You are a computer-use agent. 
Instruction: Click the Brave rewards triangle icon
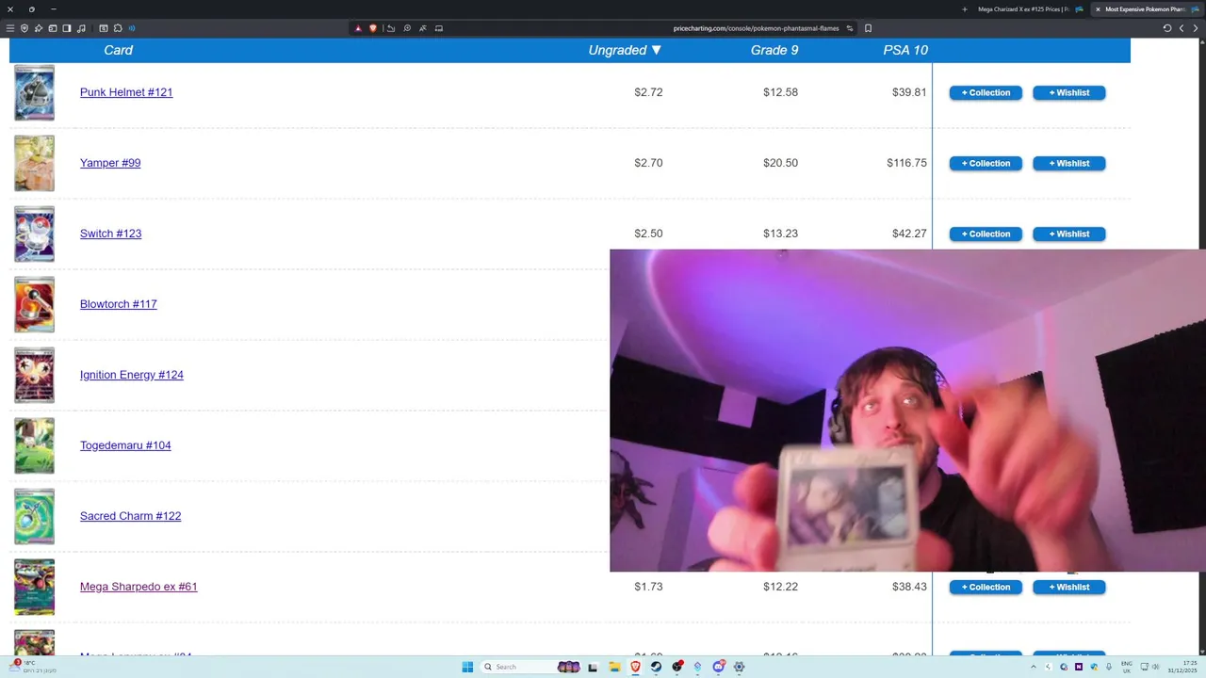tap(358, 28)
